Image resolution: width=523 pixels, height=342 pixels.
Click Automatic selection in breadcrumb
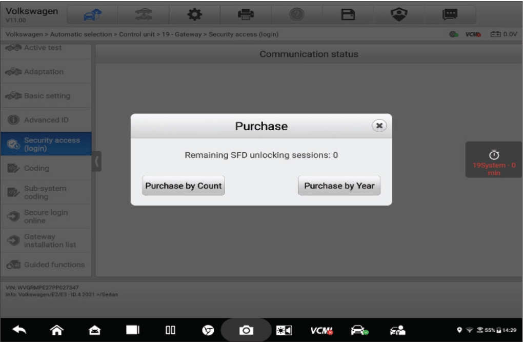click(x=81, y=34)
